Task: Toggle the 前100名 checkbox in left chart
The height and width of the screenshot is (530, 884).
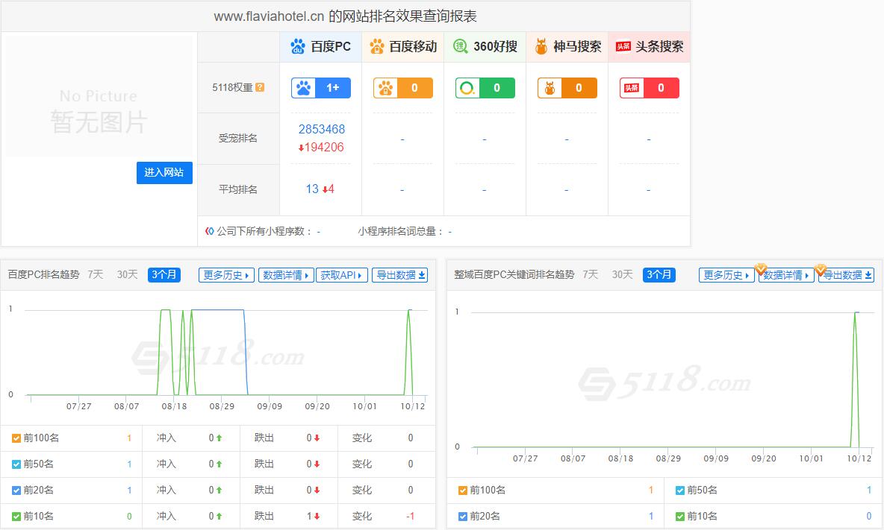Action: pyautogui.click(x=16, y=438)
